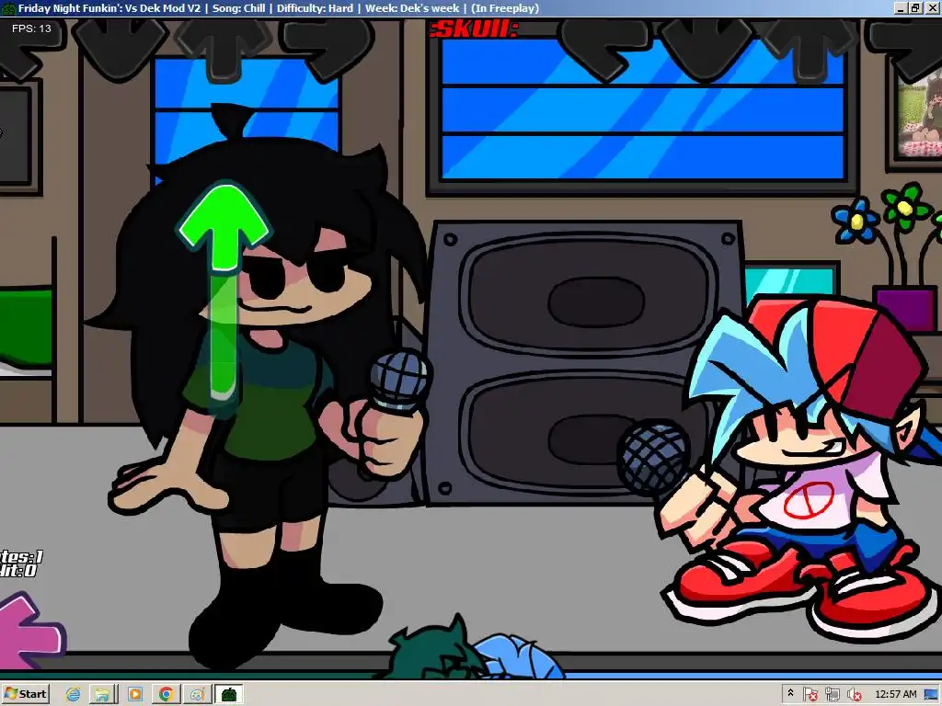Screen dimensions: 942x706
Task: Click the game window title bar text
Action: [x=279, y=8]
